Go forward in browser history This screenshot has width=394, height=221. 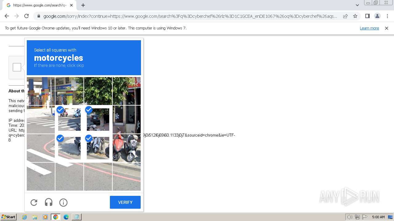[x=17, y=16]
